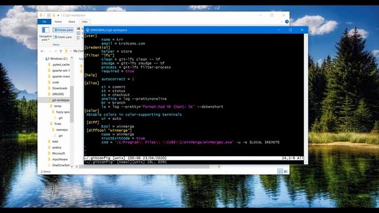The width and height of the screenshot is (379, 213).
Task: Toggle the Preview pane button
Action: [x=63, y=30]
